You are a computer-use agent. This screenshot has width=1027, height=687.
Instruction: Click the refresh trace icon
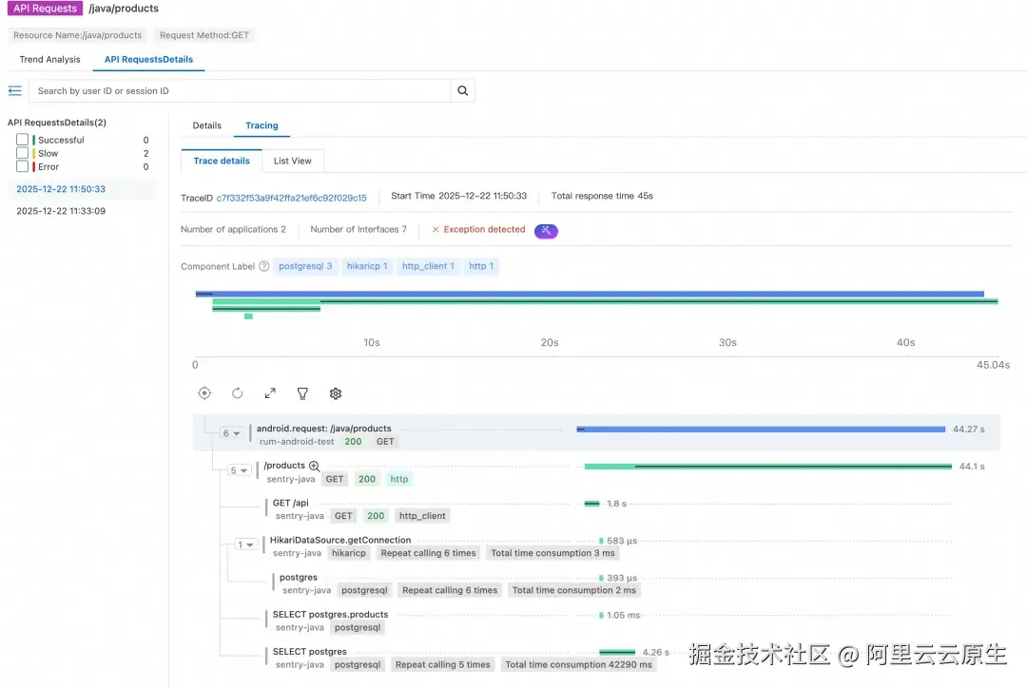pos(237,393)
